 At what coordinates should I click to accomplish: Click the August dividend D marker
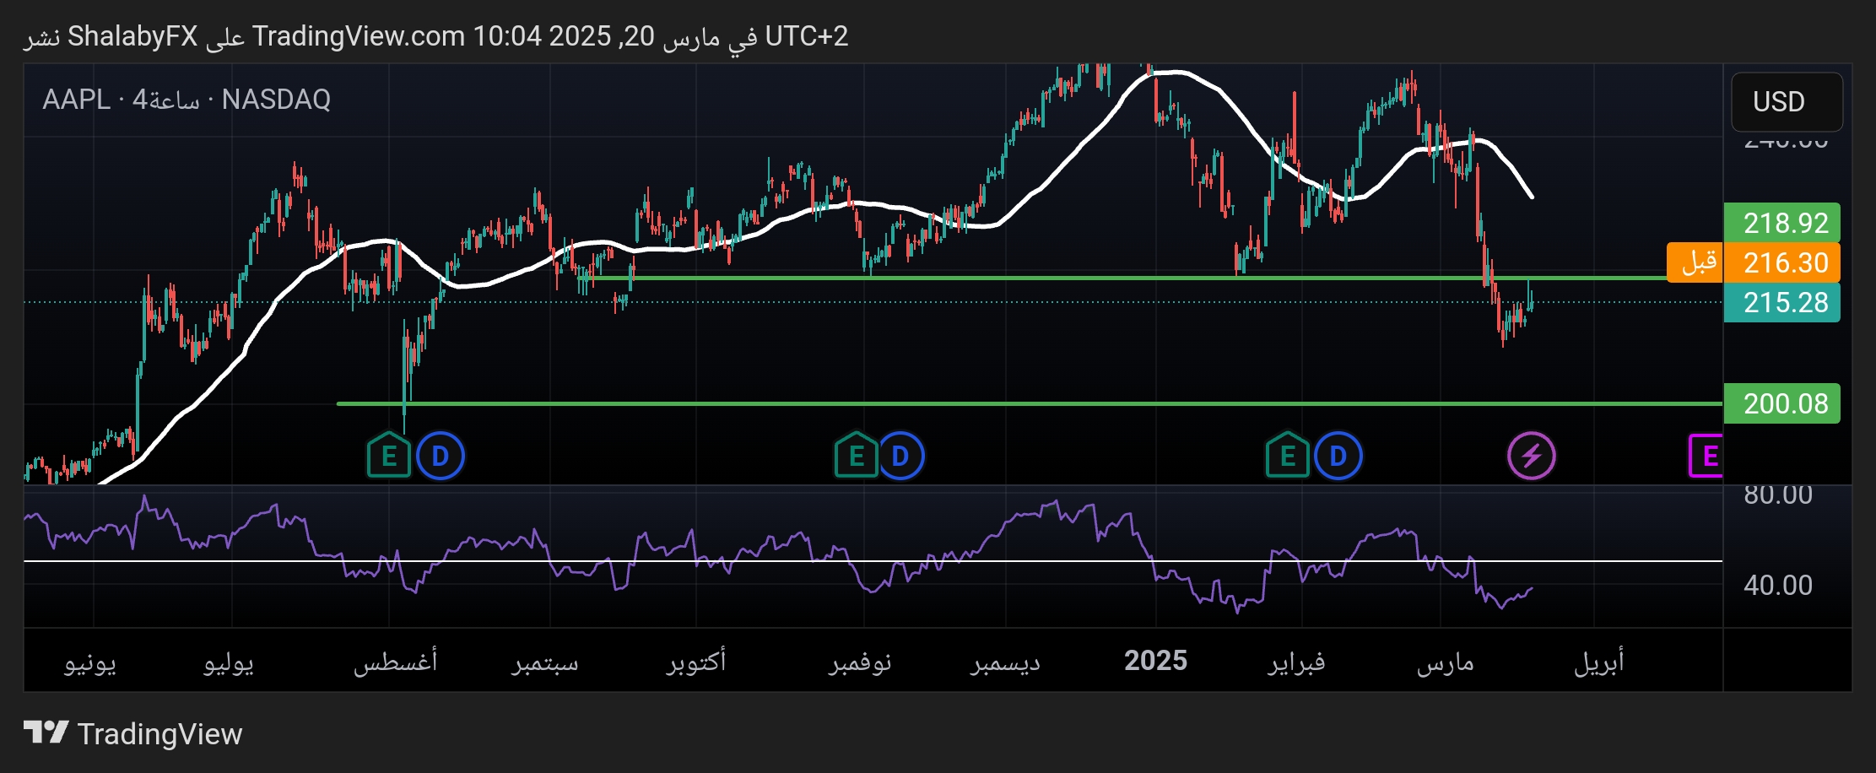click(x=441, y=456)
